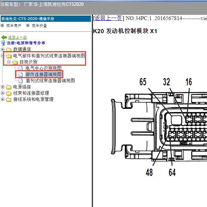Click pin label 32 on connector diagram
The image size is (207, 207).
(167, 82)
